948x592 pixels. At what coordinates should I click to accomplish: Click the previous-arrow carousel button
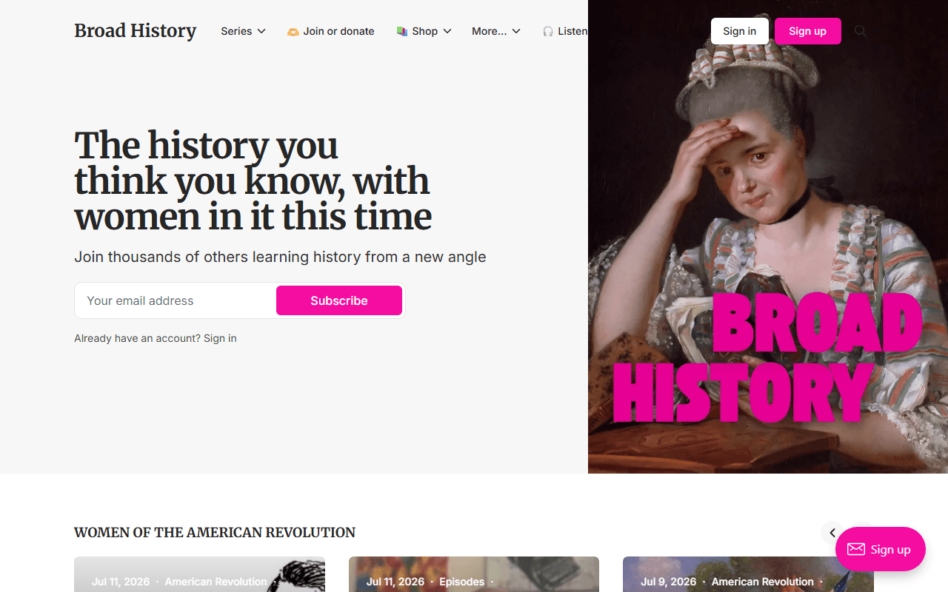(832, 533)
